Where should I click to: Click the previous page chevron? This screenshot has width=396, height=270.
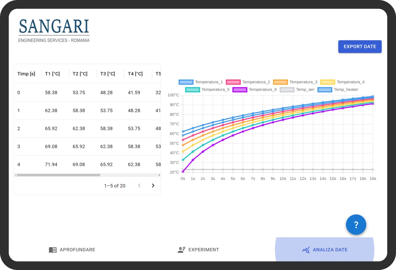pos(139,185)
